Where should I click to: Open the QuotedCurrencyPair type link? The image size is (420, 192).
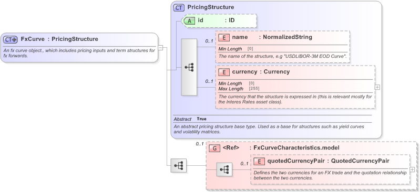[x=360, y=161]
